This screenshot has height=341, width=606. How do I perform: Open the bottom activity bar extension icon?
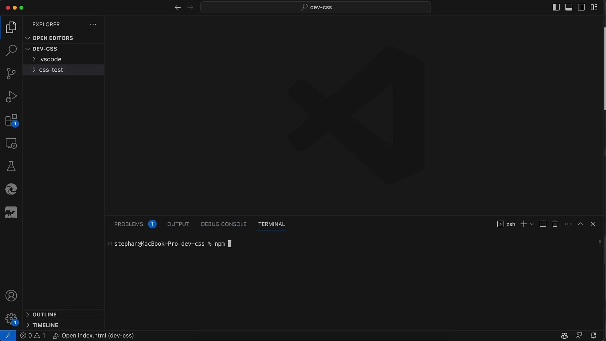[x=11, y=212]
